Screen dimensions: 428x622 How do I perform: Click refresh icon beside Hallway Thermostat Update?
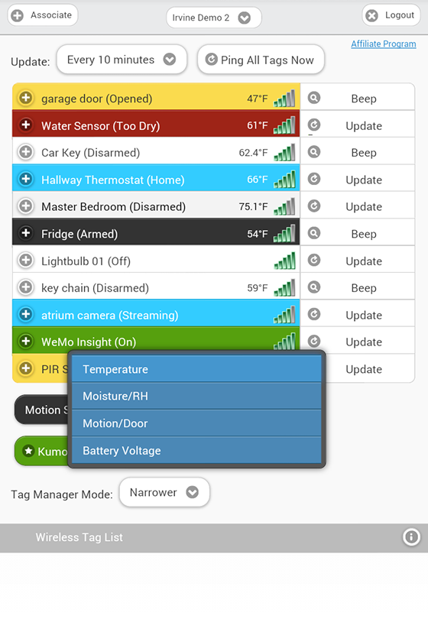[x=314, y=179]
